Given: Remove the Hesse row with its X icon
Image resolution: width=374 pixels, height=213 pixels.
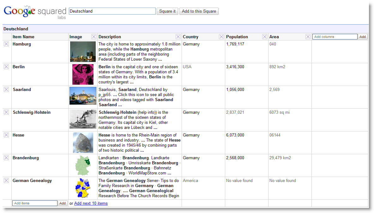Looking at the screenshot, I should click(x=6, y=135).
